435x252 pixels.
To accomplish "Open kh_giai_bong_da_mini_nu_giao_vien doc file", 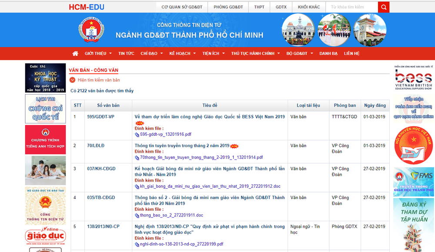I will [x=210, y=187].
